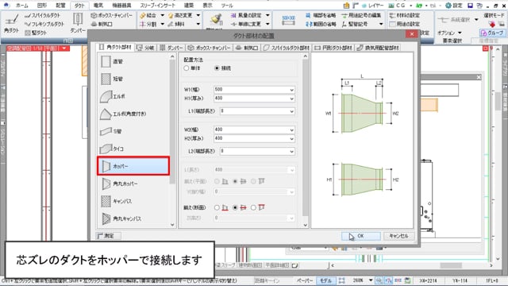Open the H1(厚み) dropdown
The width and height of the screenshot is (508, 286).
(x=291, y=99)
